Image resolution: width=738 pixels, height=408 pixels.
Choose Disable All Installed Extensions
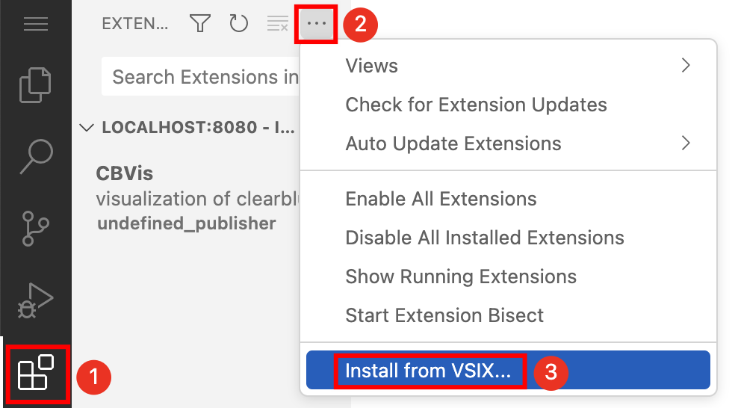pos(484,238)
